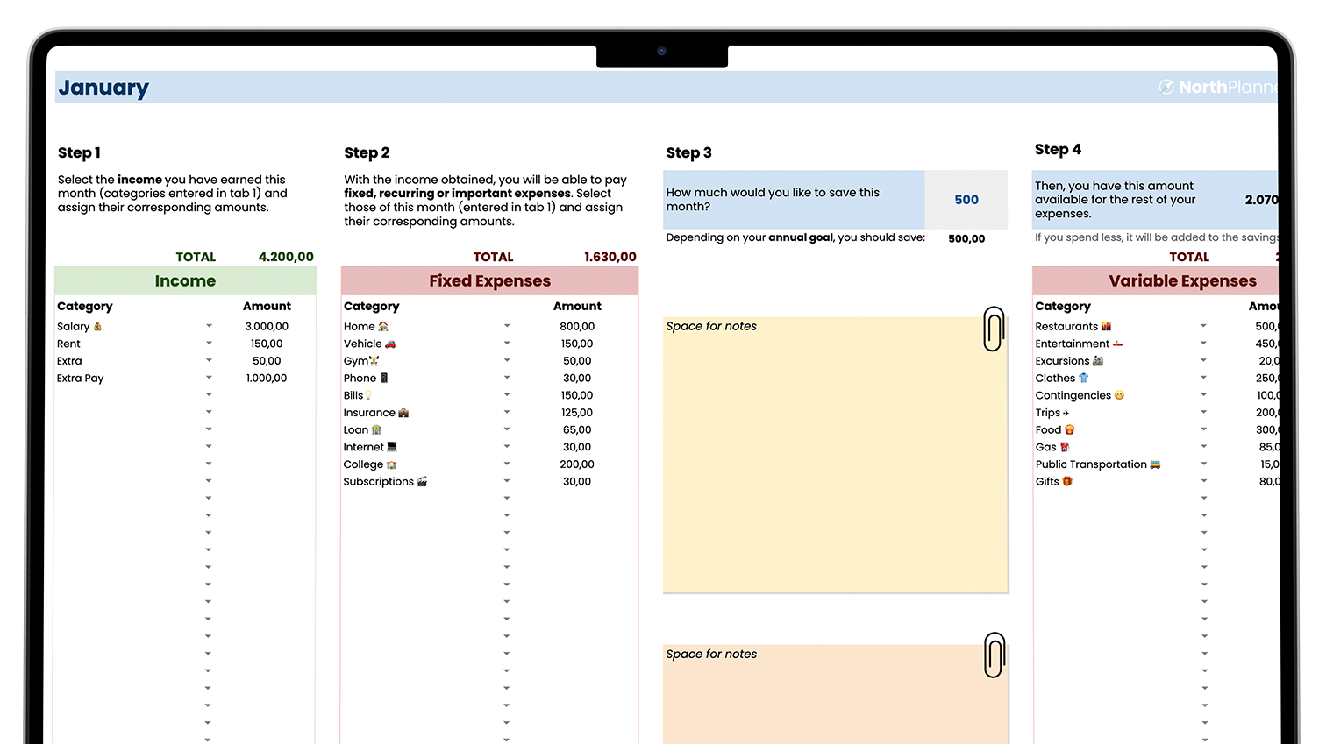
Task: Select the Loan amount 65,00
Action: [x=577, y=429]
